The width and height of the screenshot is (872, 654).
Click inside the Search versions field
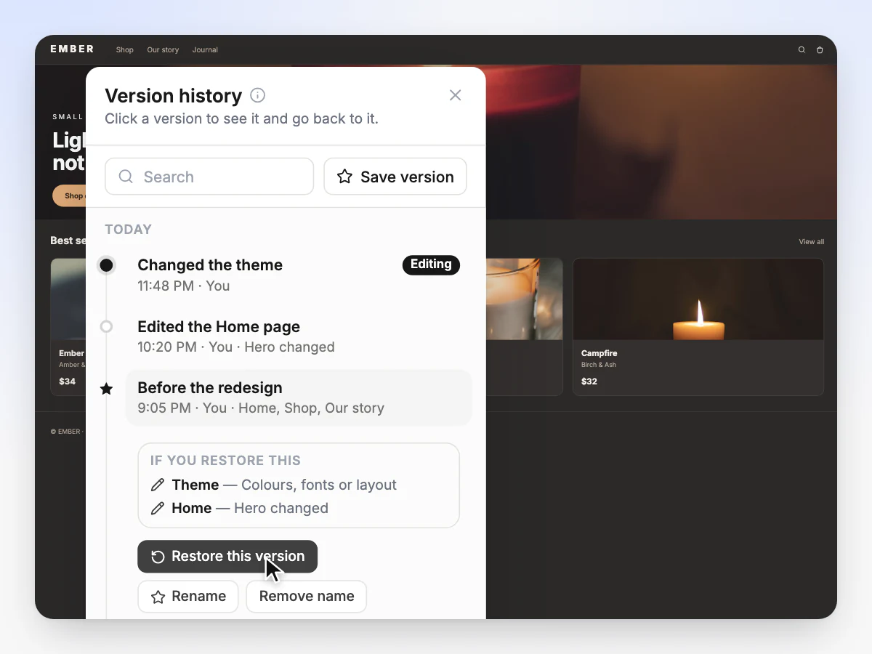(209, 177)
